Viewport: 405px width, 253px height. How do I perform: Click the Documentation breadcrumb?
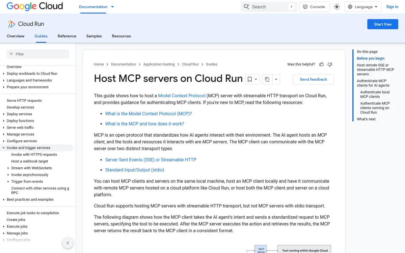[x=124, y=64]
